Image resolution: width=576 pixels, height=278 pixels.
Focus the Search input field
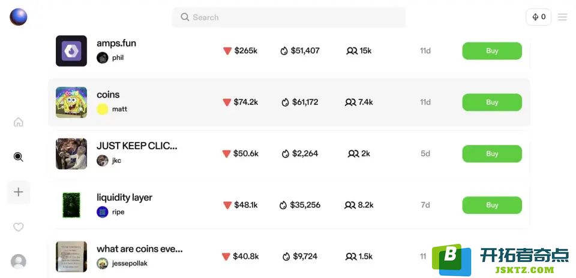point(289,17)
